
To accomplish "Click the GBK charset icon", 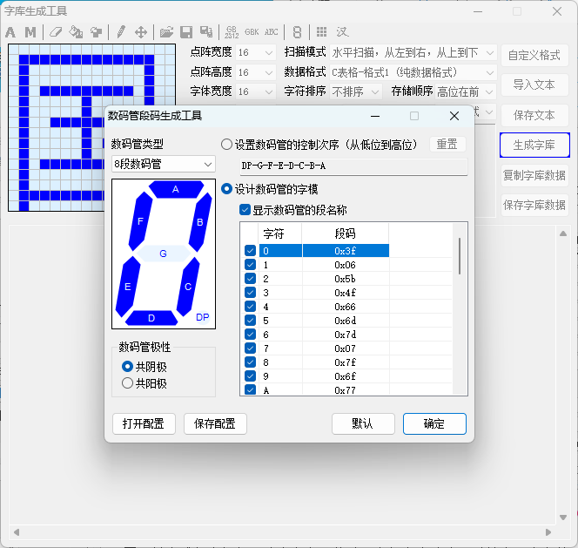I will (x=252, y=32).
